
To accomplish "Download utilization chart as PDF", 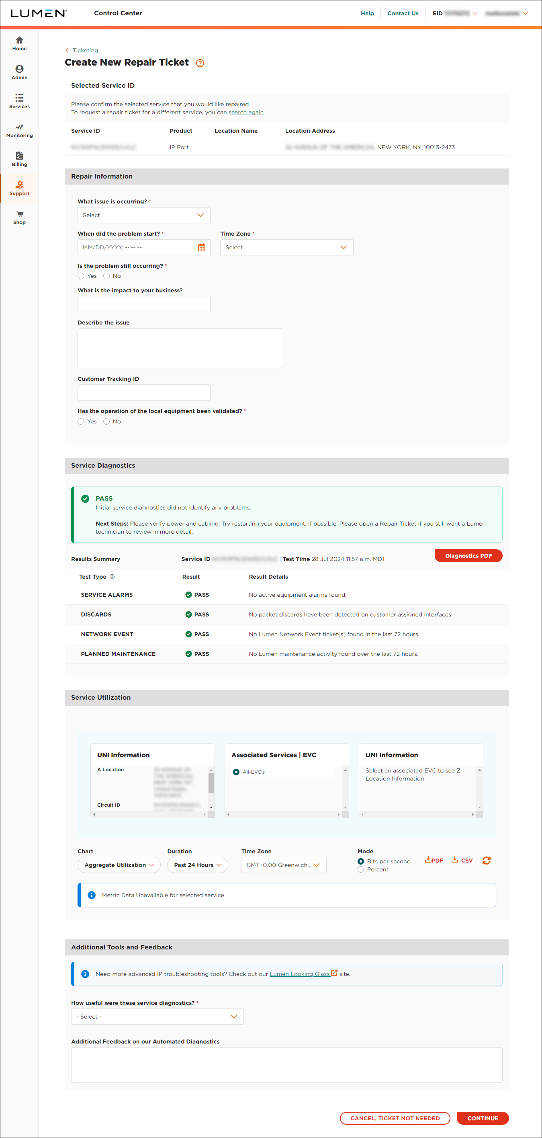I will (x=434, y=860).
